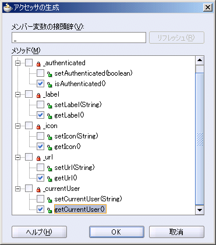The image size is (216, 245).
Task: Click the scrollbar up arrow
Action: click(x=200, y=60)
